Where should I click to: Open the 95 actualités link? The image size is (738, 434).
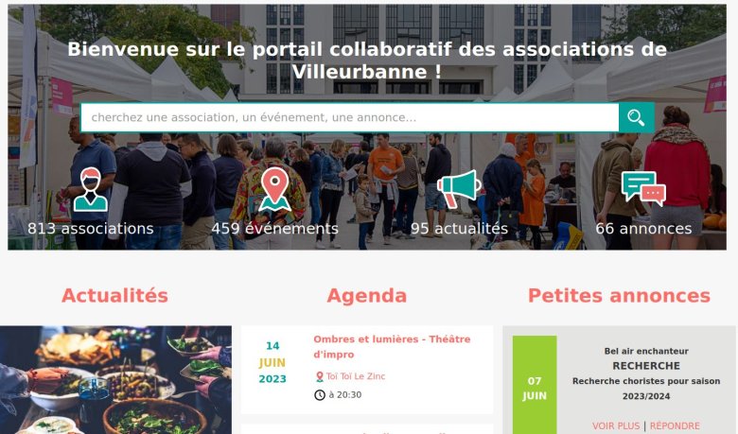pos(459,229)
